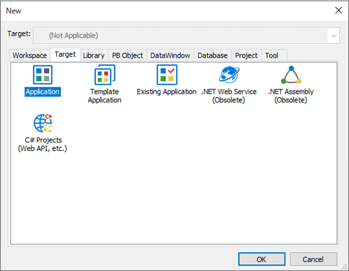Image resolution: width=349 pixels, height=271 pixels.
Task: Select the Application target icon
Action: point(42,76)
